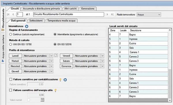The image size is (173, 105).
Task: Open Sabato intermittence profile dropdown
Action: [89, 61]
